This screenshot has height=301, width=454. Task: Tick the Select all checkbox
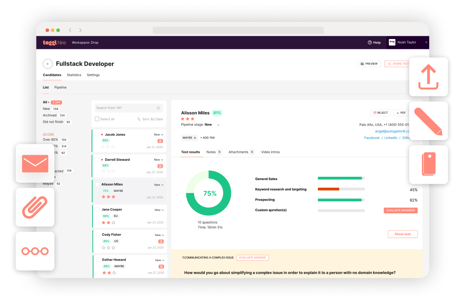pyautogui.click(x=97, y=119)
